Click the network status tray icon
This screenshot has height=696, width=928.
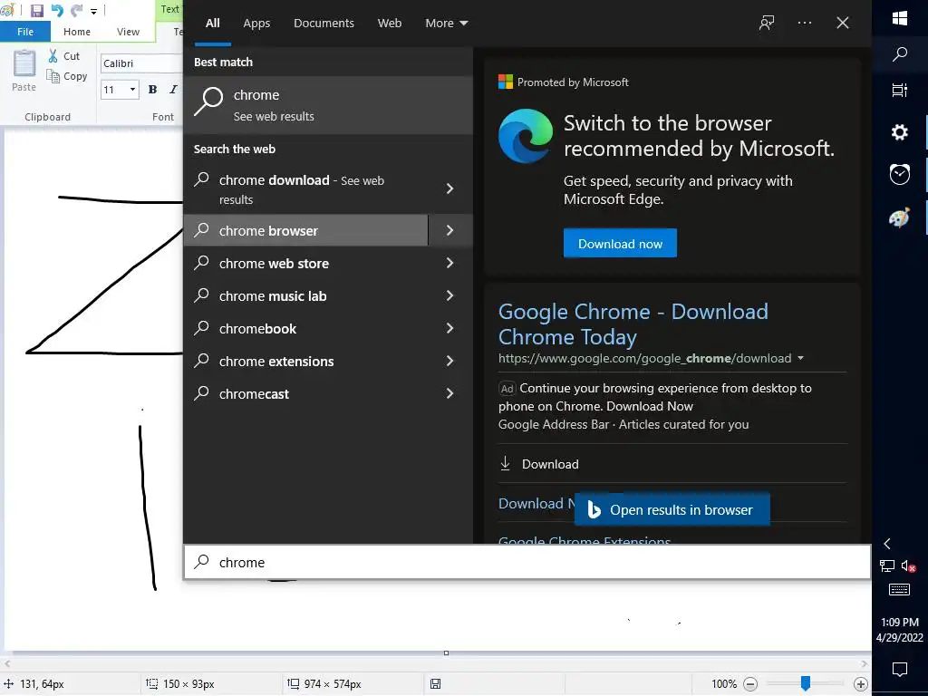(886, 565)
